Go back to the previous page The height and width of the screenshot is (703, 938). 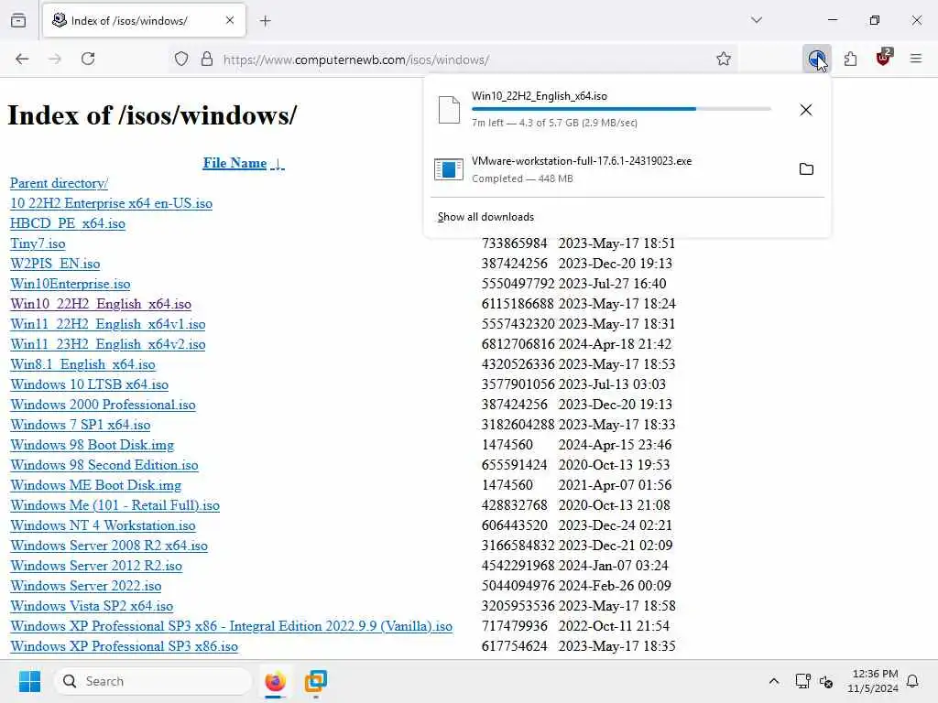pyautogui.click(x=22, y=59)
